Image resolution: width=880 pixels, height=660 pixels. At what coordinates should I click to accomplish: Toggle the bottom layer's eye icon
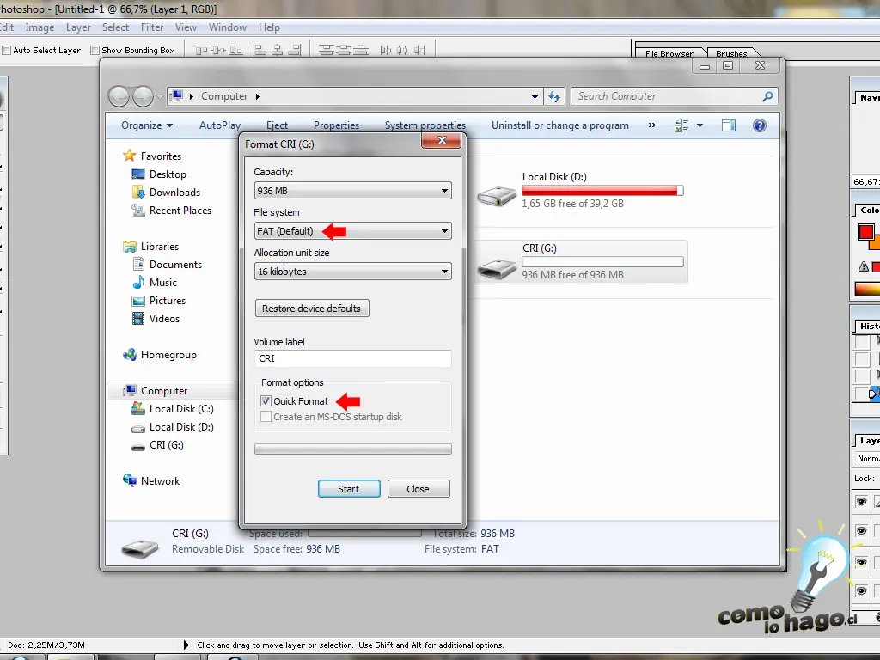pos(861,590)
